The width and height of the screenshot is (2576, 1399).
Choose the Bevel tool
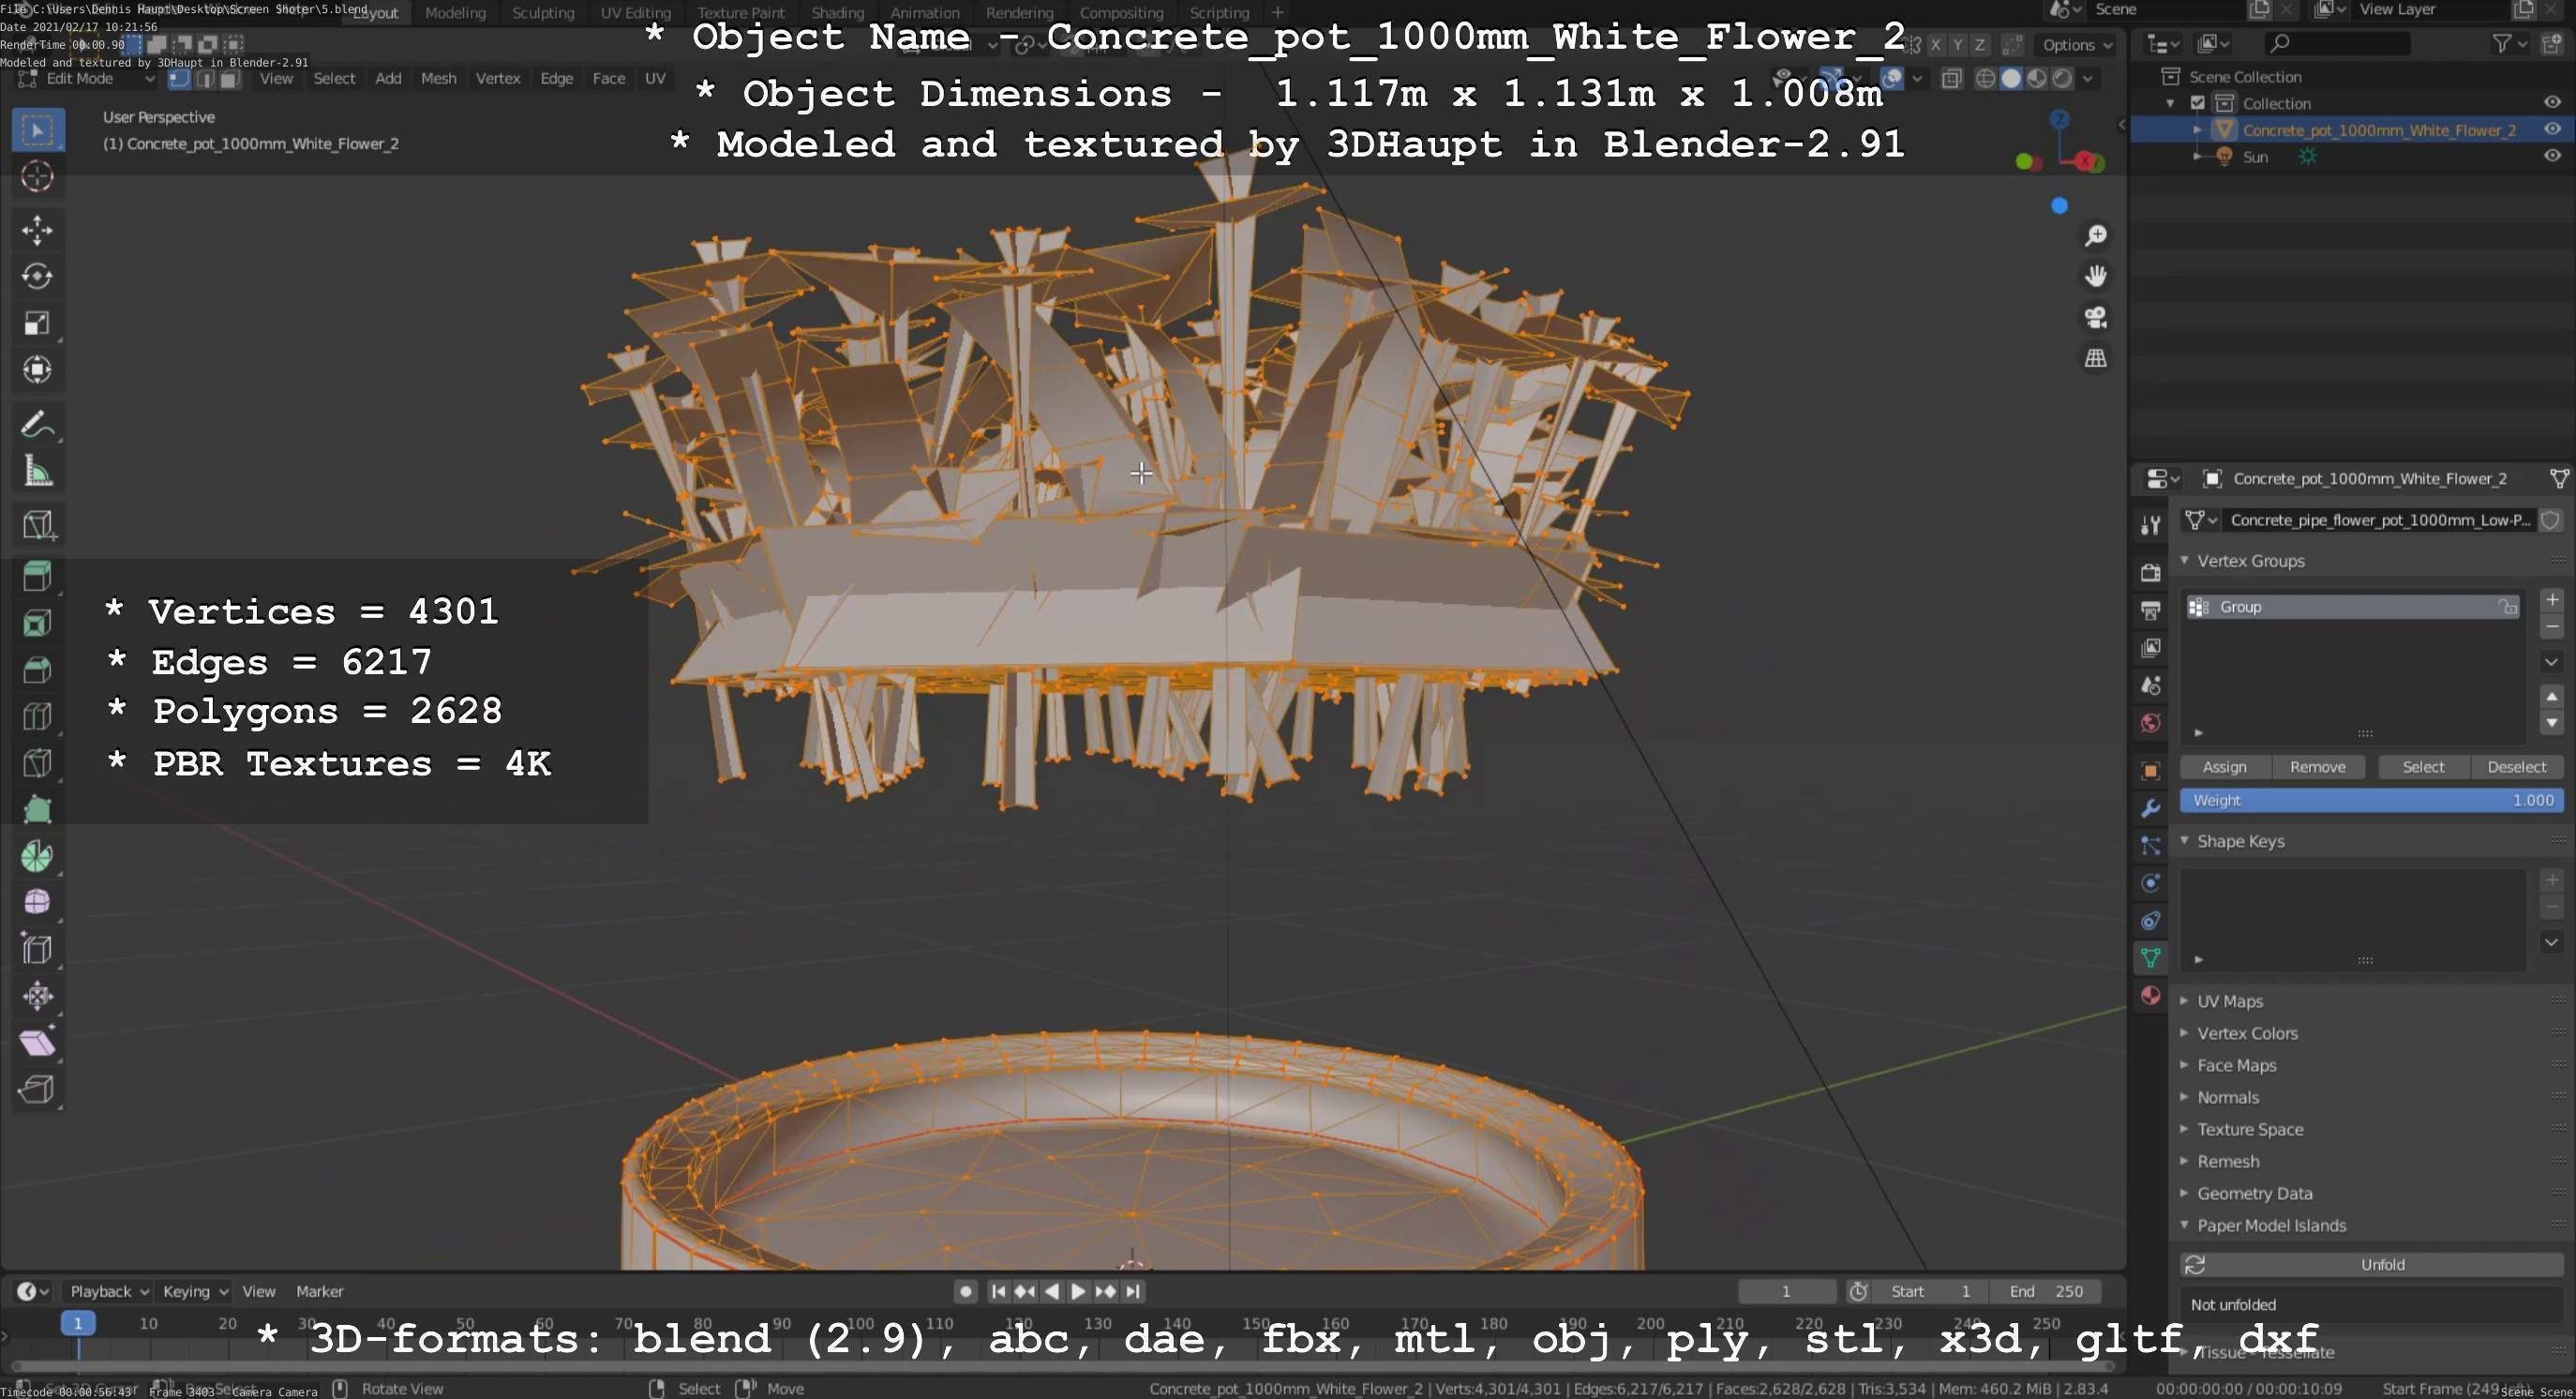click(x=38, y=670)
